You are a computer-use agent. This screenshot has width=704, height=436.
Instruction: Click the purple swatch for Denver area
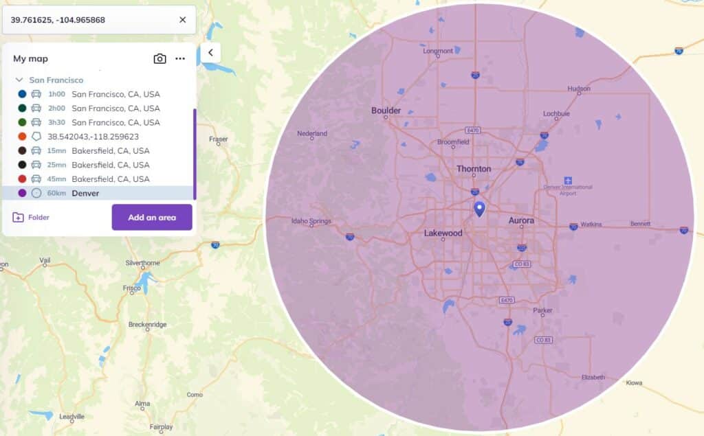click(x=22, y=194)
